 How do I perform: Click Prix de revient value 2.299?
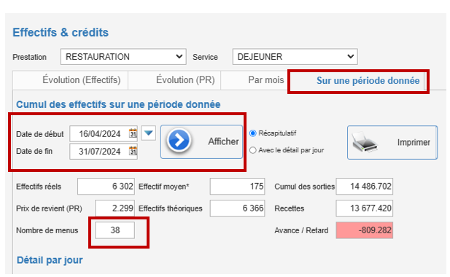[115, 208]
